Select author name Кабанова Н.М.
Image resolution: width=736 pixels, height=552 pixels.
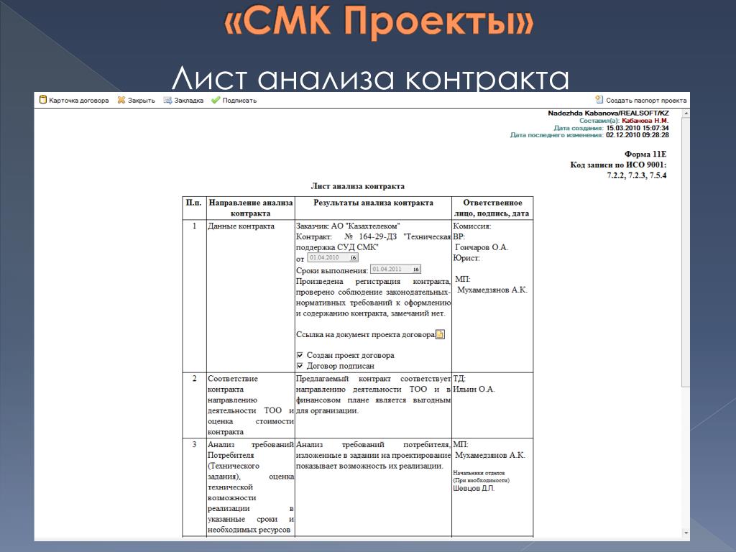[645, 121]
